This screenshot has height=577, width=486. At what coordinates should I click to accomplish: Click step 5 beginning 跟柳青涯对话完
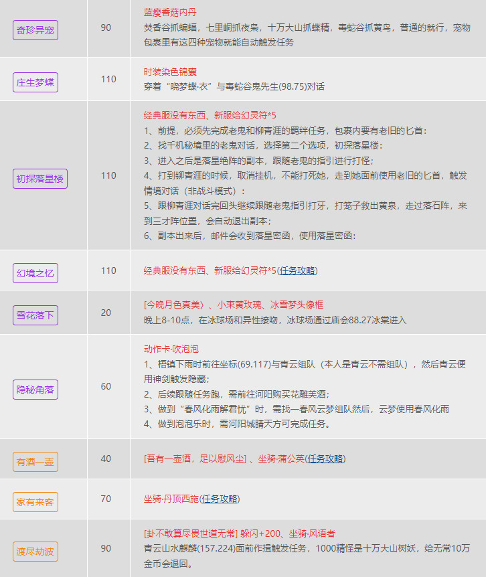click(305, 205)
